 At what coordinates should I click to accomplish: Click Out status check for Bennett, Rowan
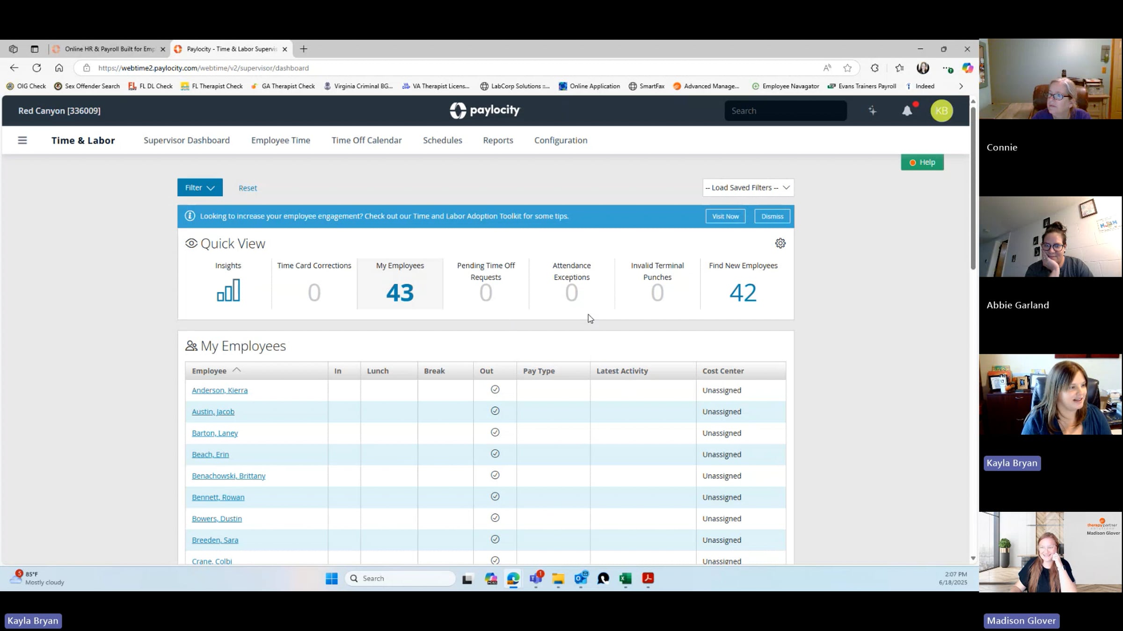[x=495, y=496]
